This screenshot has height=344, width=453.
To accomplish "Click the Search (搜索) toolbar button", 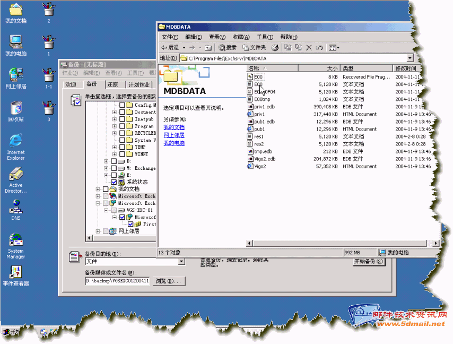I will pos(228,48).
